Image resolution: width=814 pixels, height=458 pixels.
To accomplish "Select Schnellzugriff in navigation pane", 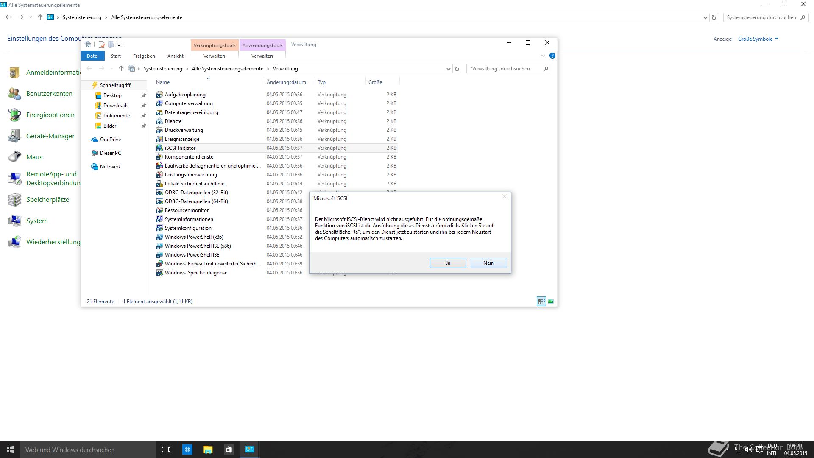I will tap(115, 85).
